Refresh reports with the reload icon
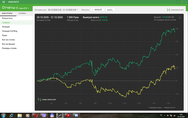Image resolution: width=188 pixels, height=118 pixels. pyautogui.click(x=17, y=8)
